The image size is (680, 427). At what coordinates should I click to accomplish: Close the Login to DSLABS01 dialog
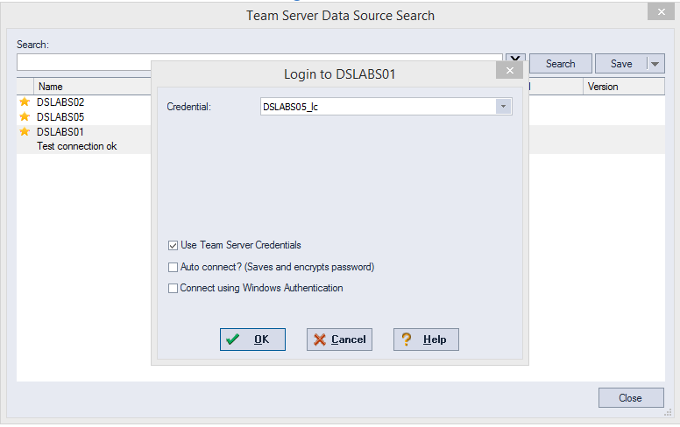[x=510, y=71]
